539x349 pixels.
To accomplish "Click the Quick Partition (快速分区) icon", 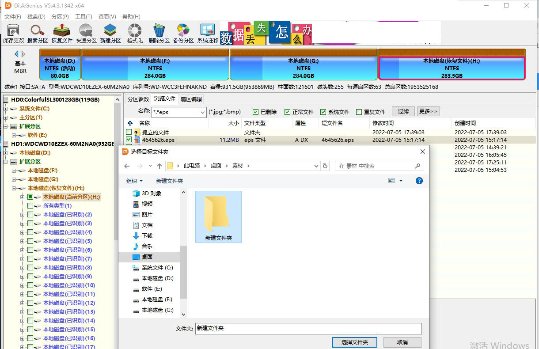I will point(86,33).
